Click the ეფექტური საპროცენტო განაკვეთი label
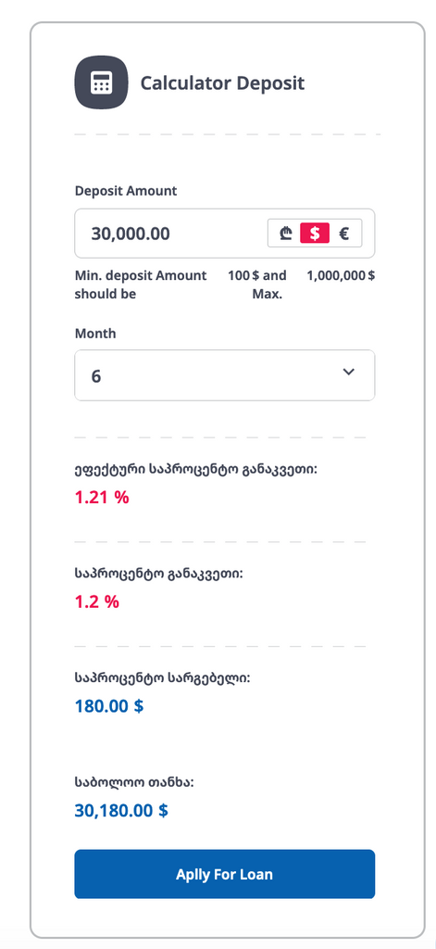This screenshot has height=949, width=436. (195, 470)
